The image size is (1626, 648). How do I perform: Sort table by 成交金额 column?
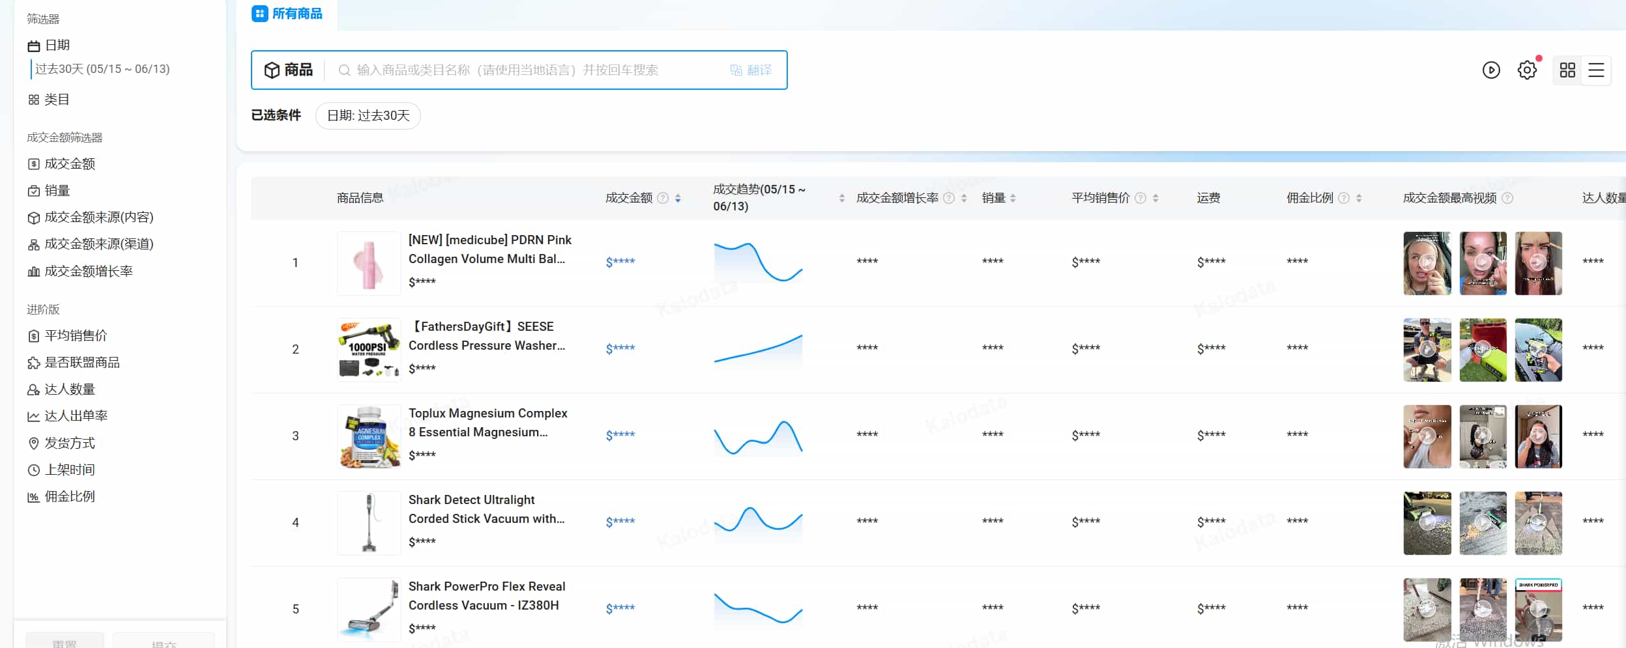coord(678,198)
